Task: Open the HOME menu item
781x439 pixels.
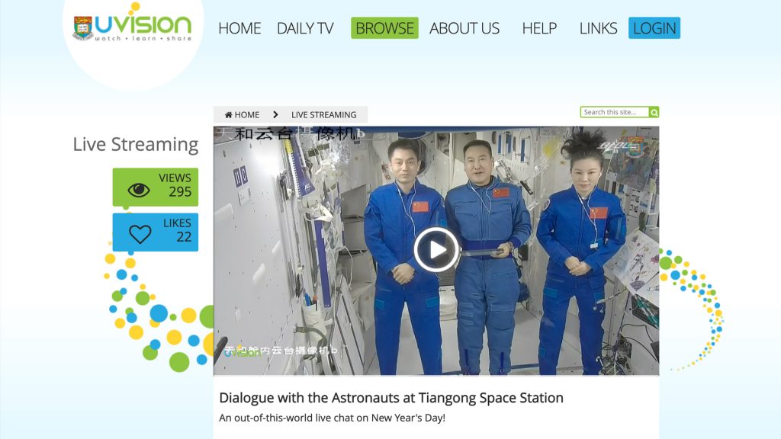Action: pyautogui.click(x=239, y=28)
